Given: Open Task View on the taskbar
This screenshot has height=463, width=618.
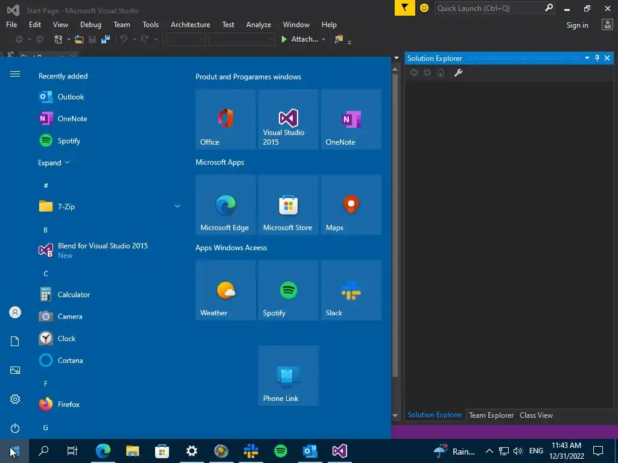Looking at the screenshot, I should point(72,451).
